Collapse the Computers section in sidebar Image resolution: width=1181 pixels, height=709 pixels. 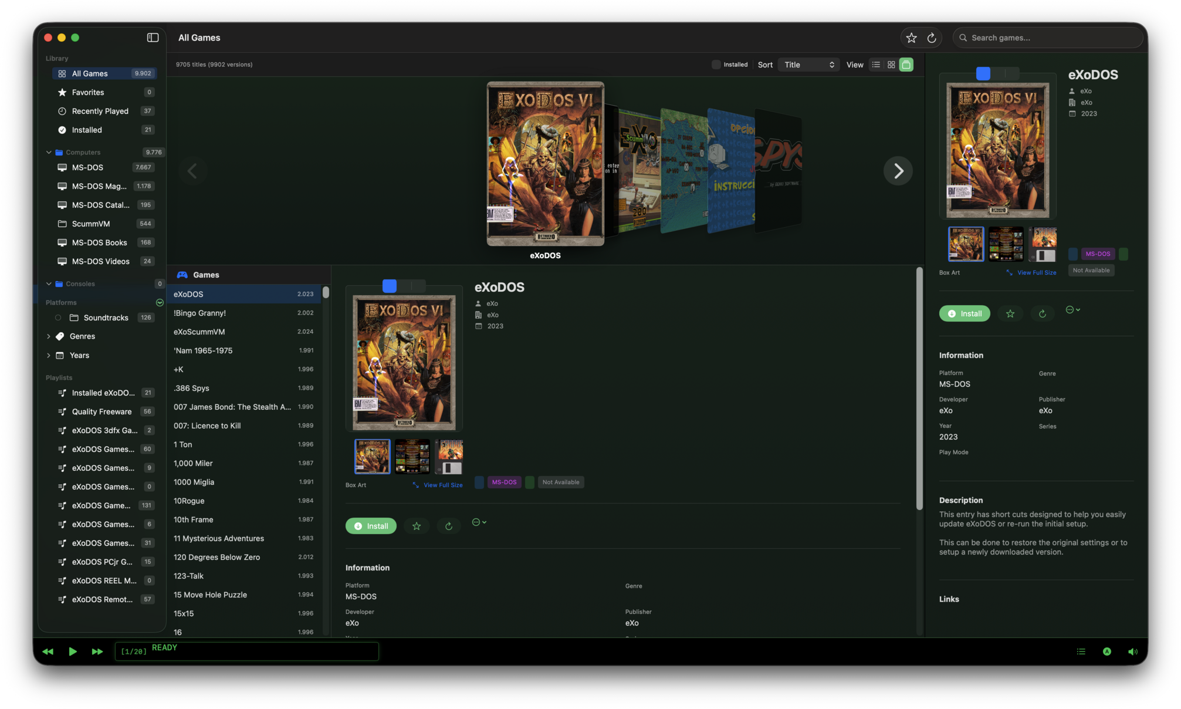coord(49,152)
